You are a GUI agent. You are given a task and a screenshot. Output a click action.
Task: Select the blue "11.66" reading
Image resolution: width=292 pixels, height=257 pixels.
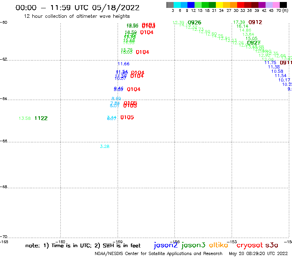[124, 64]
